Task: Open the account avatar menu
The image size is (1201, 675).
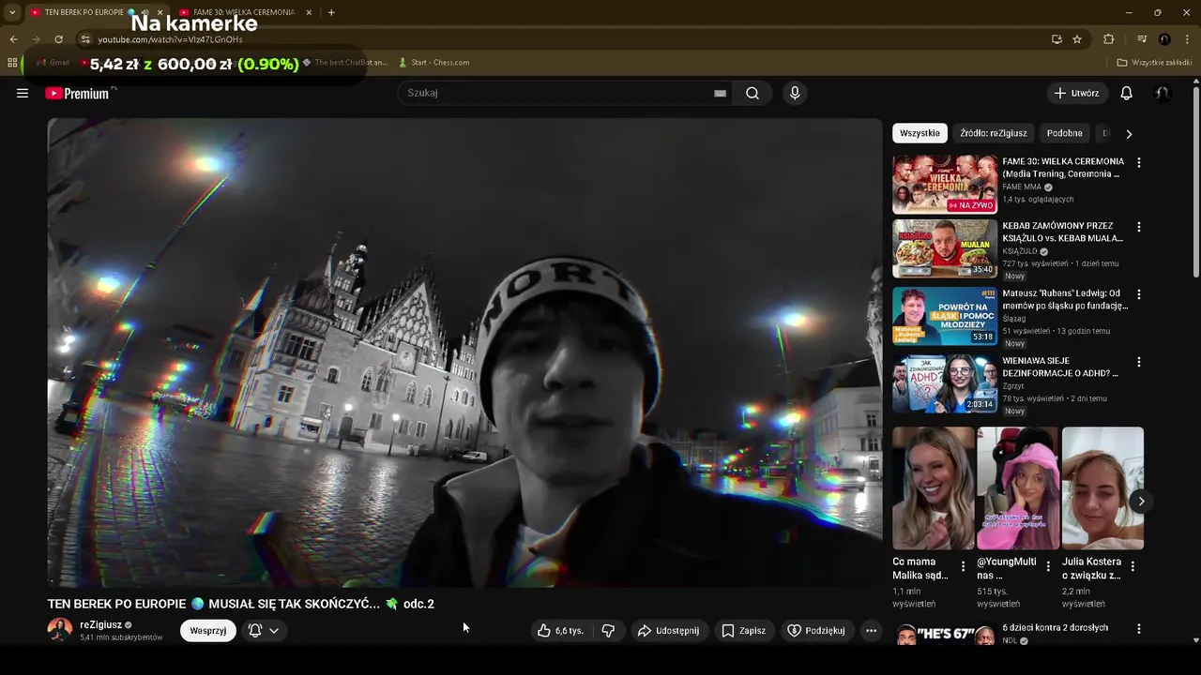Action: [1162, 93]
